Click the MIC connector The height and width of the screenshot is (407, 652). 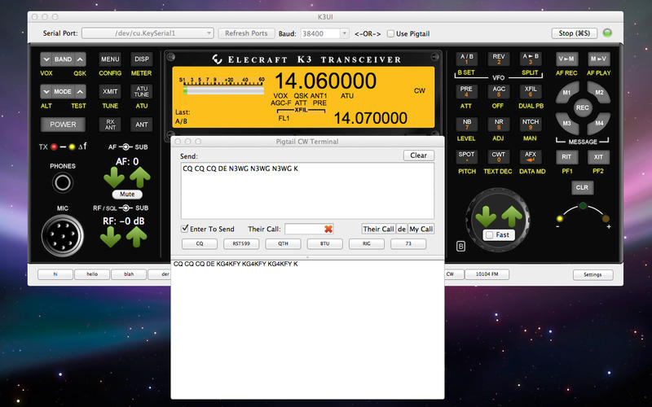click(x=63, y=235)
